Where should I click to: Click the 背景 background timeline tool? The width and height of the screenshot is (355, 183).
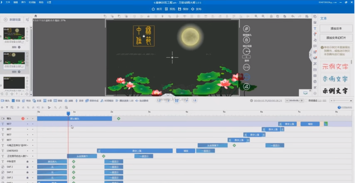[16, 101]
